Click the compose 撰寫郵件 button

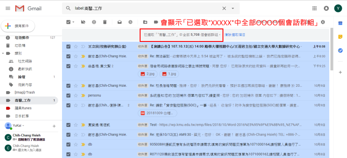click(x=18, y=26)
